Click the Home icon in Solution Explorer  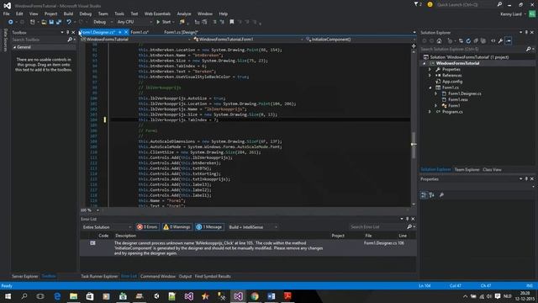(x=439, y=41)
